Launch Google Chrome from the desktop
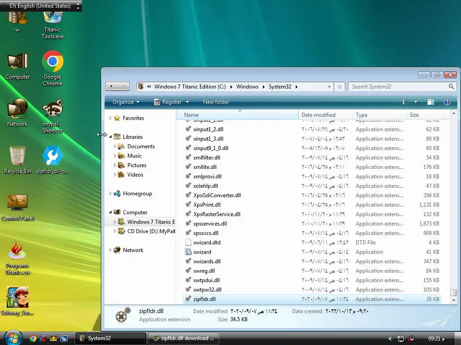 53,68
